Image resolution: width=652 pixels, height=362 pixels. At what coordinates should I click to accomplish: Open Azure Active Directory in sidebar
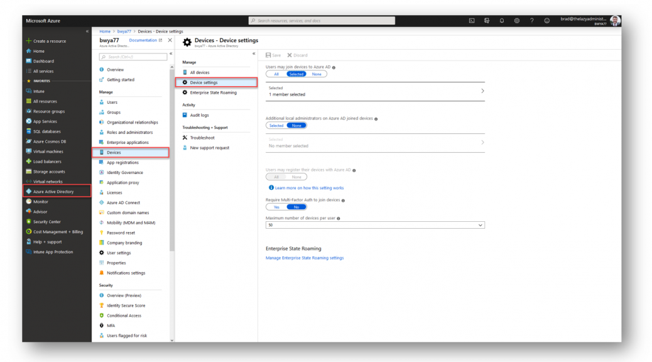(57, 192)
